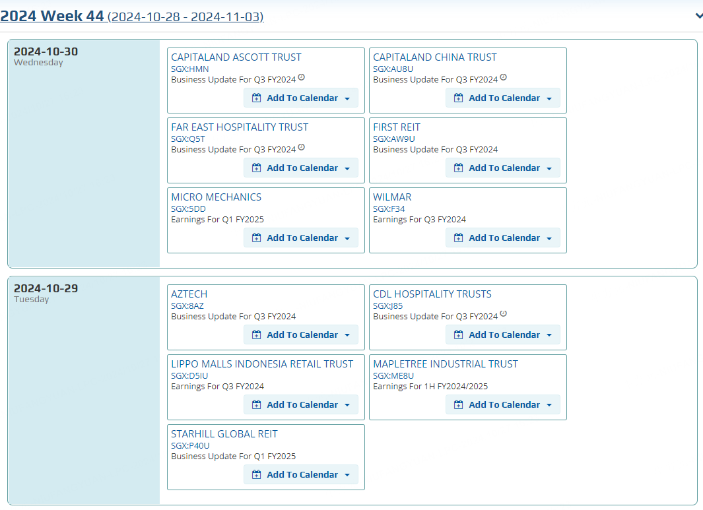
Task: Open Add To Calendar dropdown arrow for Starhill Global REIT
Action: pos(347,475)
